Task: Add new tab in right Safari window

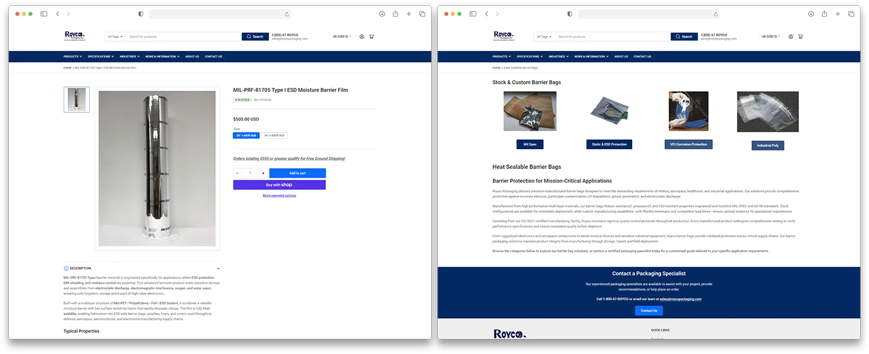Action: (838, 14)
